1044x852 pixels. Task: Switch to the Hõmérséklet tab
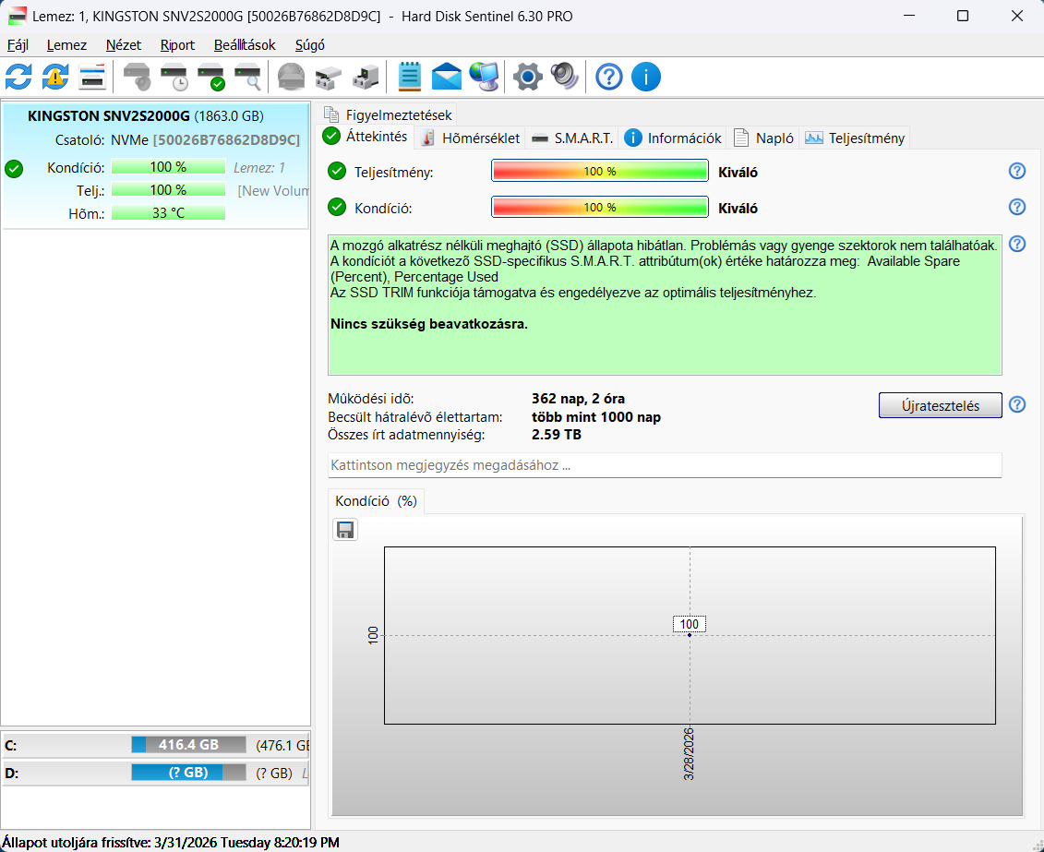[470, 138]
